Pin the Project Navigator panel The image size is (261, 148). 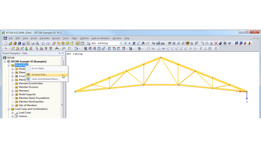point(59,53)
